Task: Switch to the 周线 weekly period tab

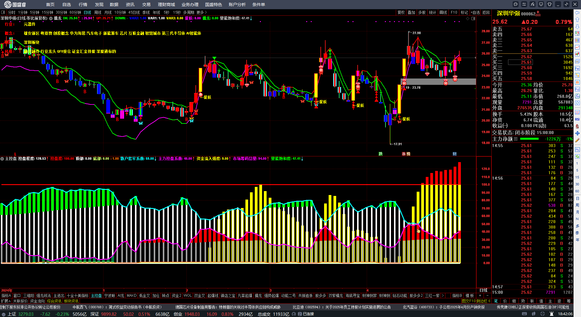Action: [98, 12]
